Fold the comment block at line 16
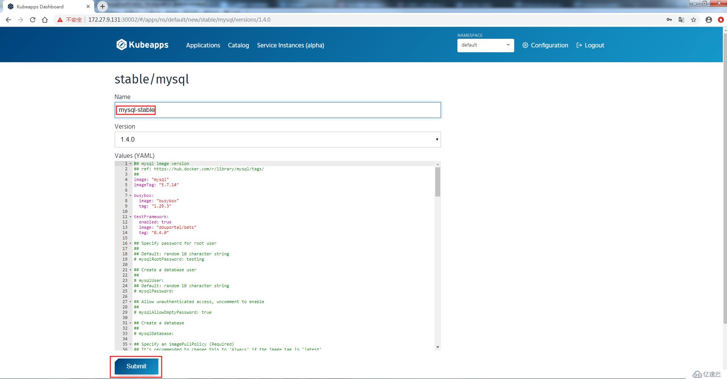The image size is (727, 379). coord(131,244)
